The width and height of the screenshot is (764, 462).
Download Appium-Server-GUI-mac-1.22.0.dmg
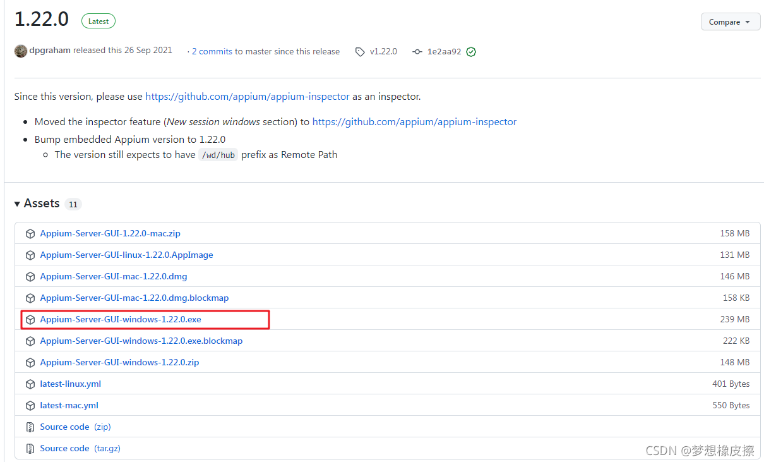[114, 276]
